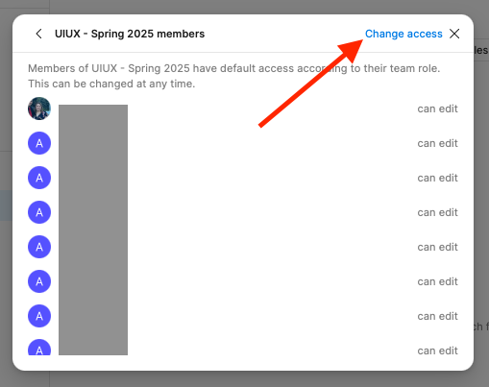Image resolution: width=489 pixels, height=387 pixels.
Task: Click 'can edit' on the fifth row
Action: coord(437,247)
